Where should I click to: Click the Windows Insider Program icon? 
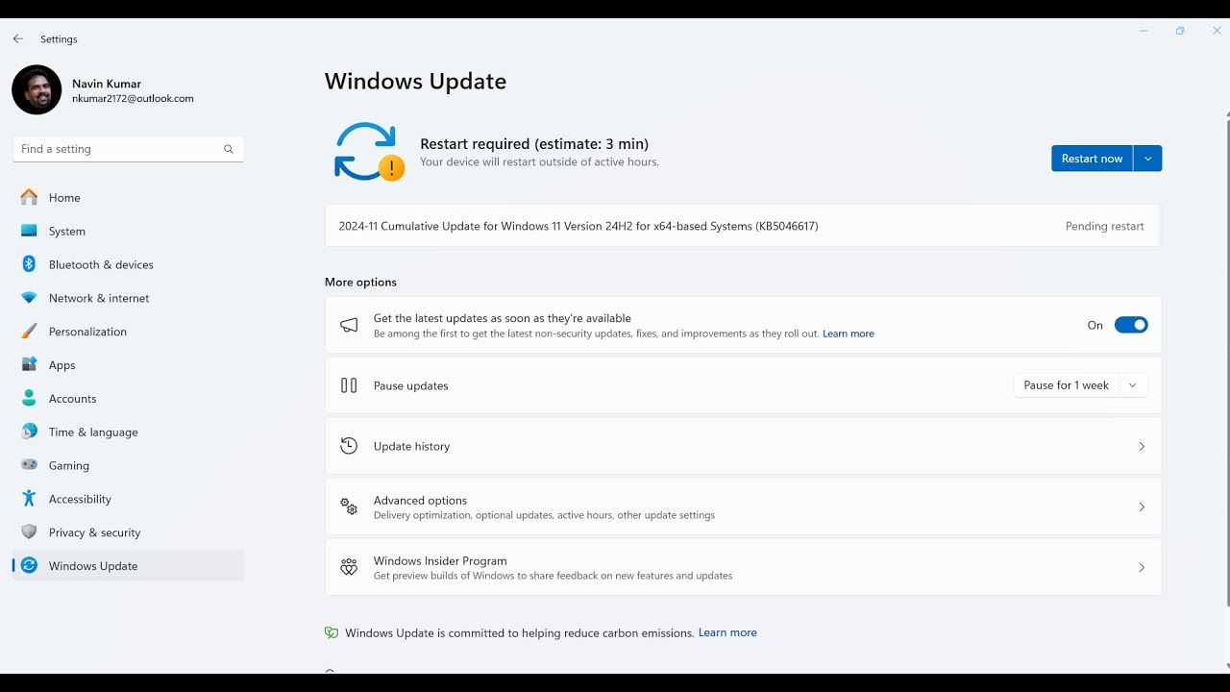[x=349, y=567]
